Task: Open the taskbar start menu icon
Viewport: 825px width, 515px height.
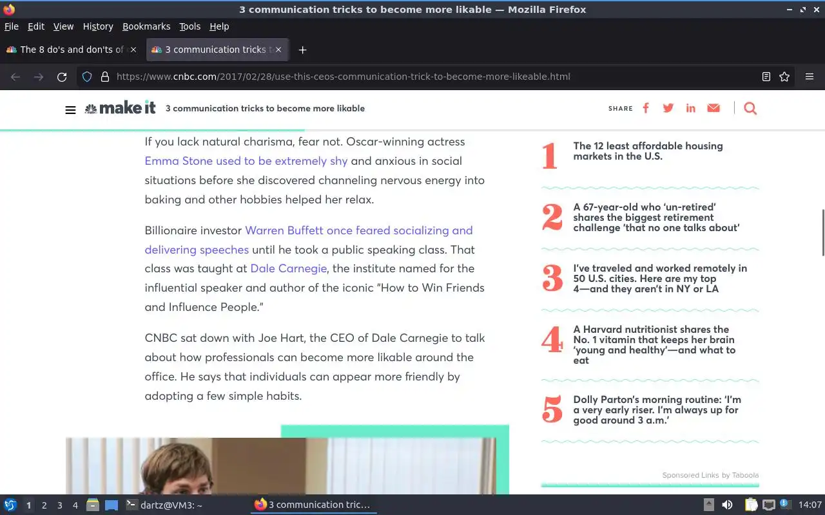Action: pyautogui.click(x=10, y=505)
